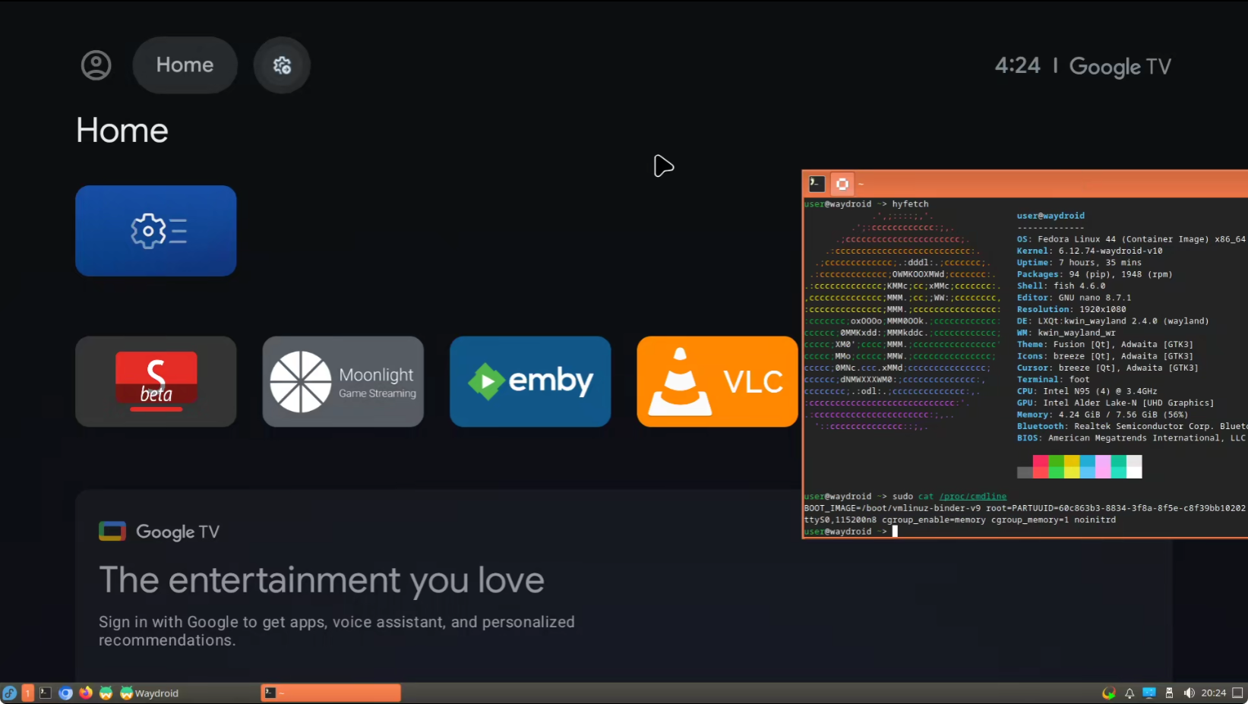Open the Fedora application menu

[9, 693]
